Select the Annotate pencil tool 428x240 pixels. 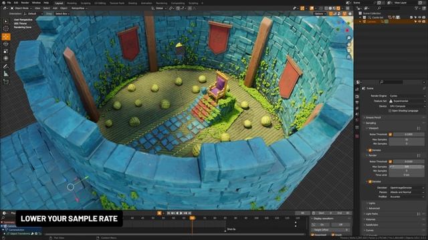(6, 67)
